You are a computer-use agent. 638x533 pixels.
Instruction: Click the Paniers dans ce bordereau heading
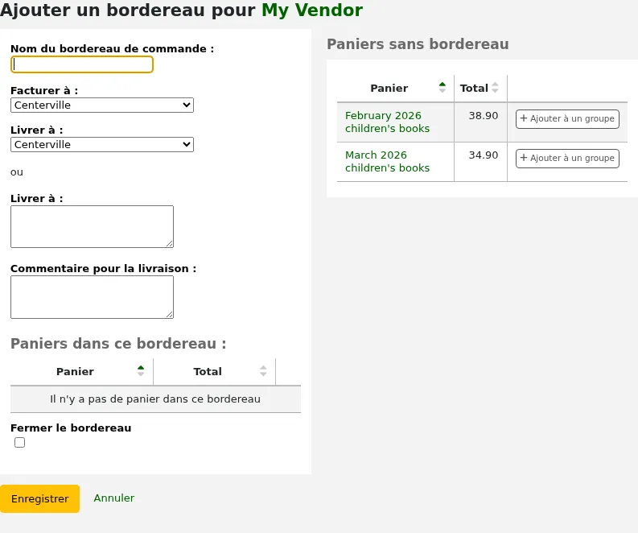tap(118, 344)
